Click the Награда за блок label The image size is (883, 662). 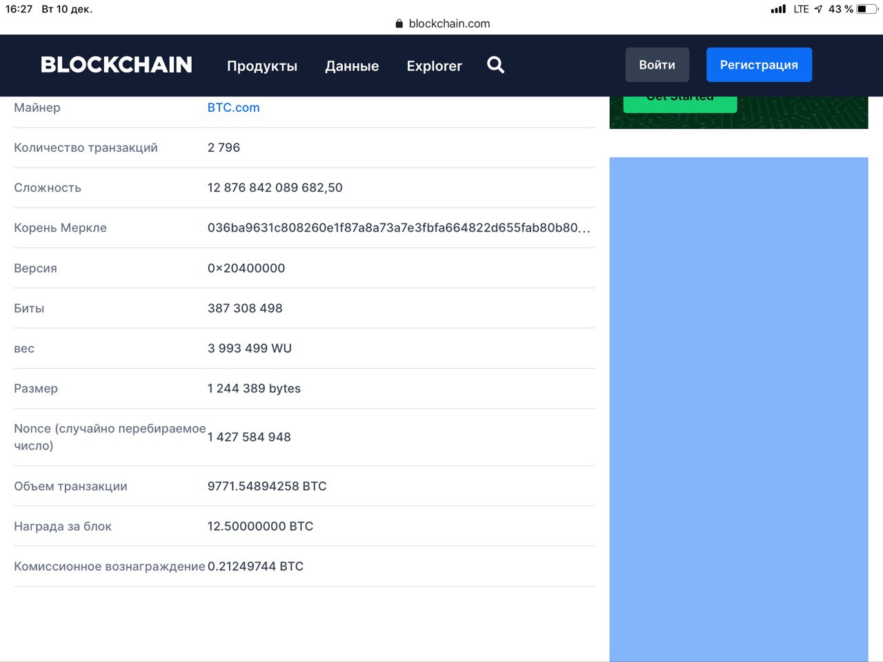tap(63, 526)
